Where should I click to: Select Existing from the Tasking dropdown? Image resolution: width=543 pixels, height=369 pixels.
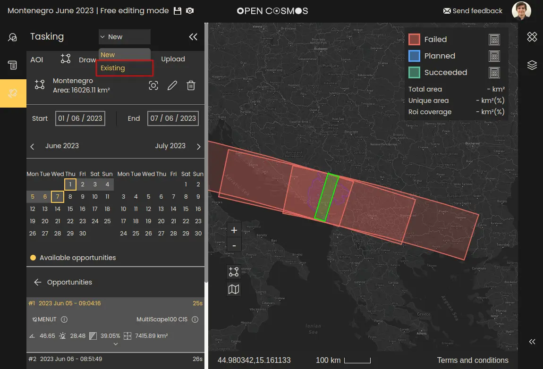(125, 68)
